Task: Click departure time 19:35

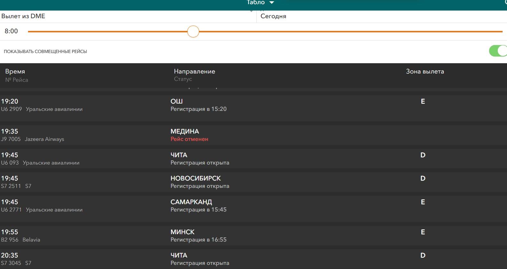Action: coord(10,131)
